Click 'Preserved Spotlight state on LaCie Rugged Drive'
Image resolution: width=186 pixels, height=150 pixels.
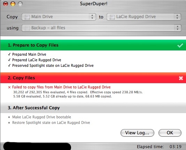point(53,65)
